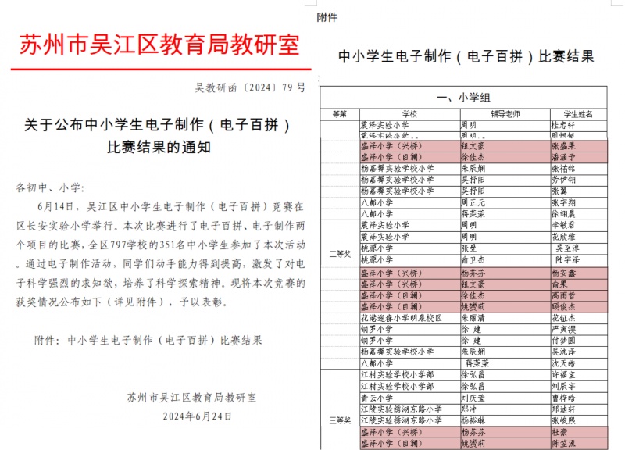Click 铜罗小学 in 付梦圆's row

point(377,341)
